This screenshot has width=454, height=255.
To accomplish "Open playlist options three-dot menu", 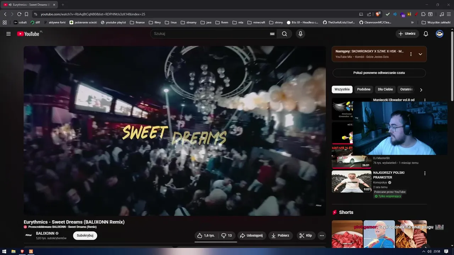I will [411, 54].
